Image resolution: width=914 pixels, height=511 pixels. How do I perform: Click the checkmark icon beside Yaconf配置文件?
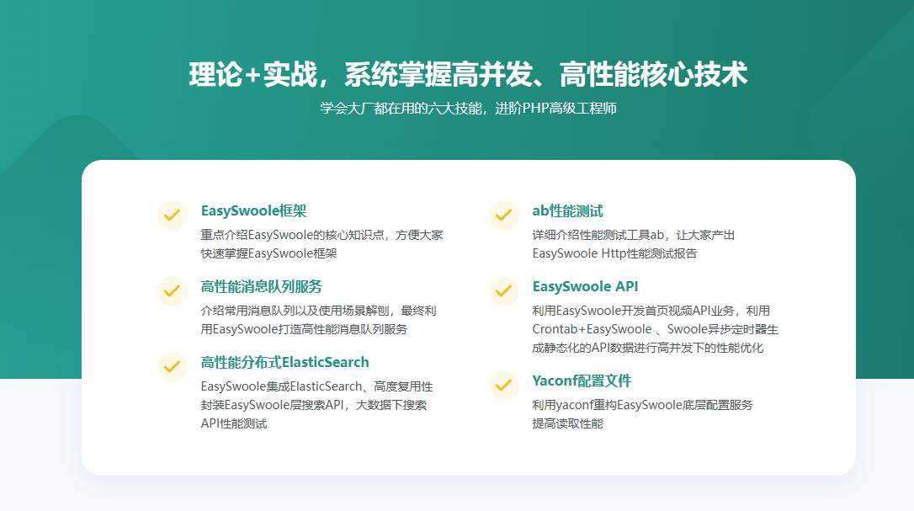click(503, 386)
